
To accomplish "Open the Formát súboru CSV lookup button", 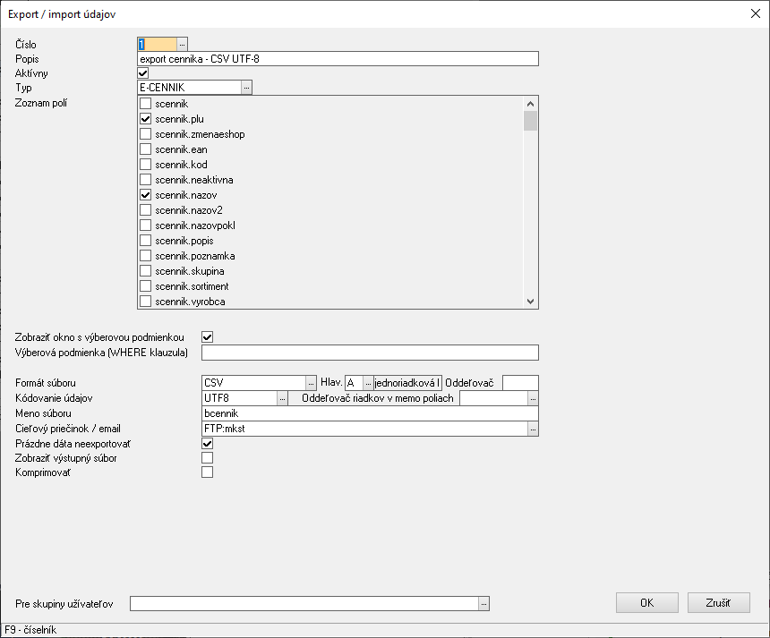I will pos(312,383).
